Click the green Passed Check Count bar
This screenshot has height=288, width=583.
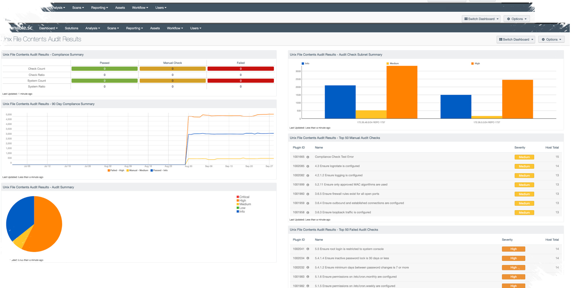[104, 69]
